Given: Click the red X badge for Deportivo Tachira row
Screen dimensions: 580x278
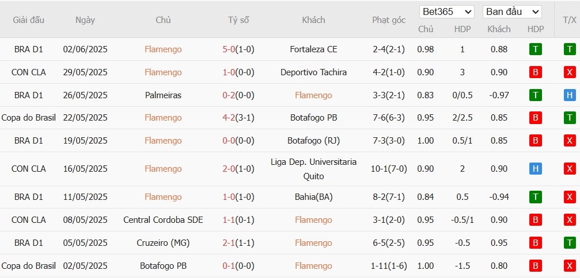Looking at the screenshot, I should (x=570, y=72).
